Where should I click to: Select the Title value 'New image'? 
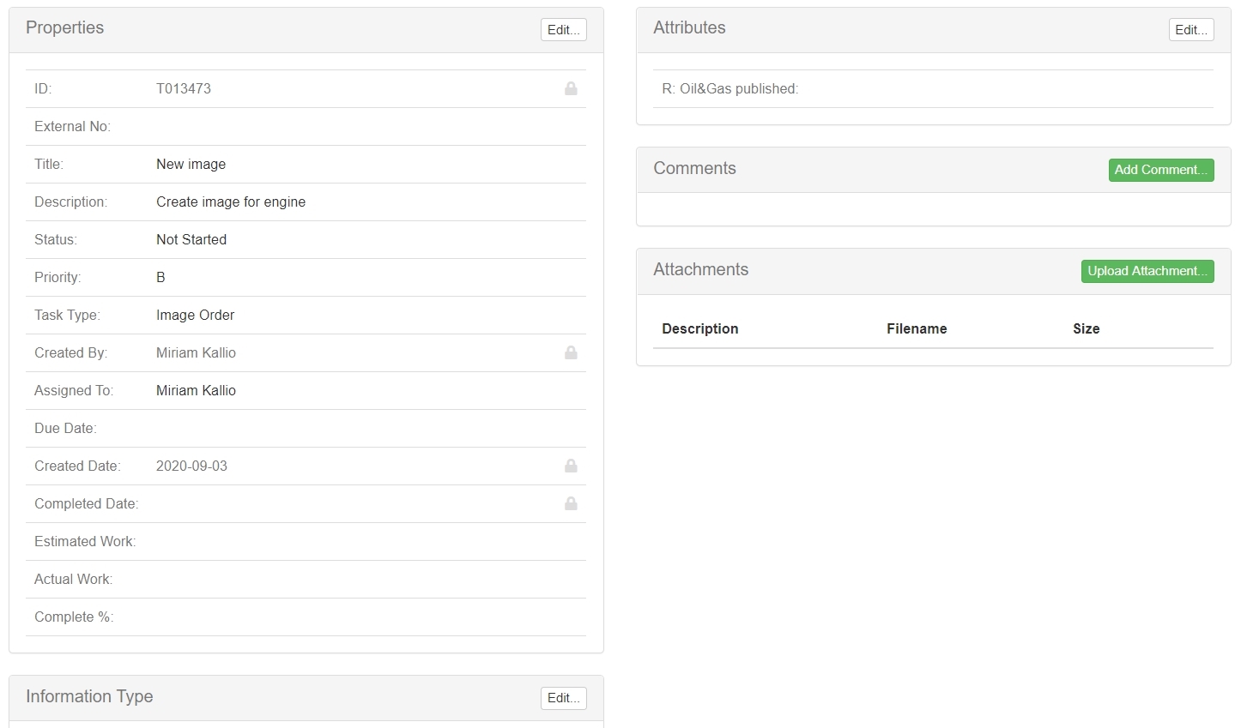coord(191,164)
